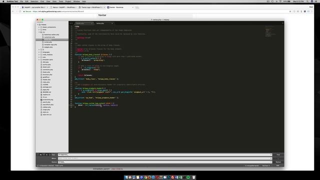Open functions.php in the sidebar

coord(47,74)
